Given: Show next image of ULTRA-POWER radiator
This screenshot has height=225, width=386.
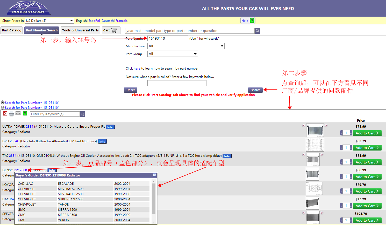Looking at the screenshot, I should pyautogui.click(x=326, y=126).
